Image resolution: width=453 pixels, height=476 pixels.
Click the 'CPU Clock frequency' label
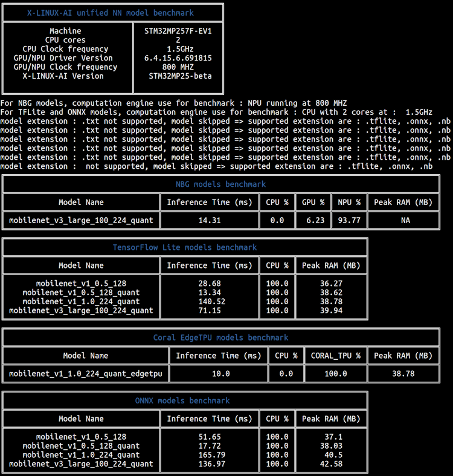(65, 49)
